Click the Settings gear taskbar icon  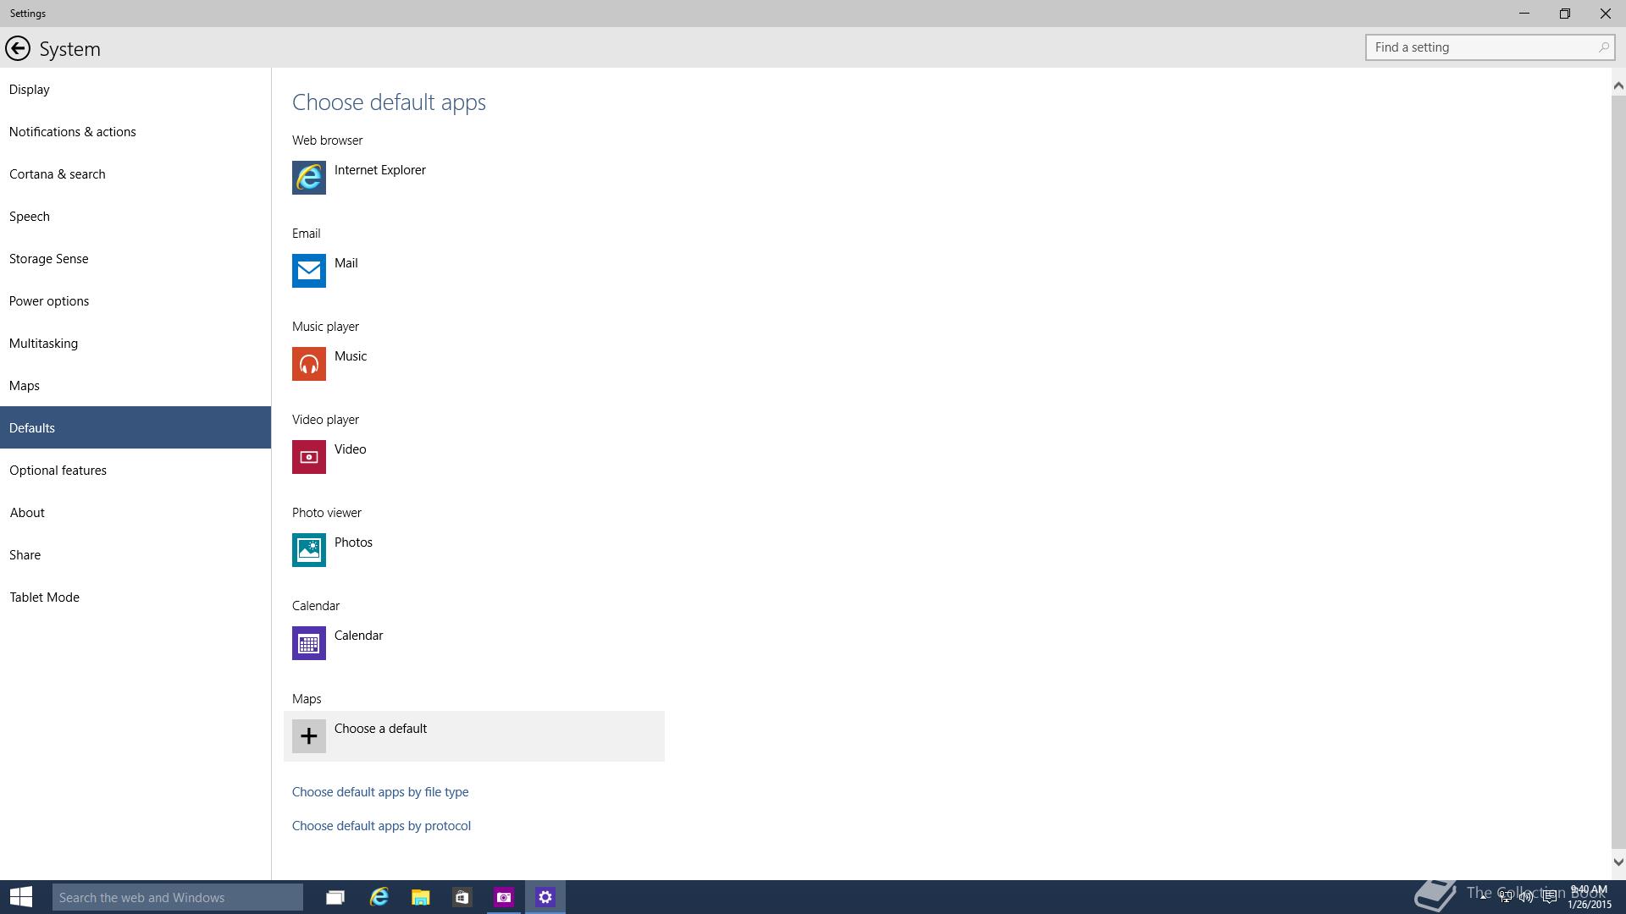pyautogui.click(x=545, y=897)
